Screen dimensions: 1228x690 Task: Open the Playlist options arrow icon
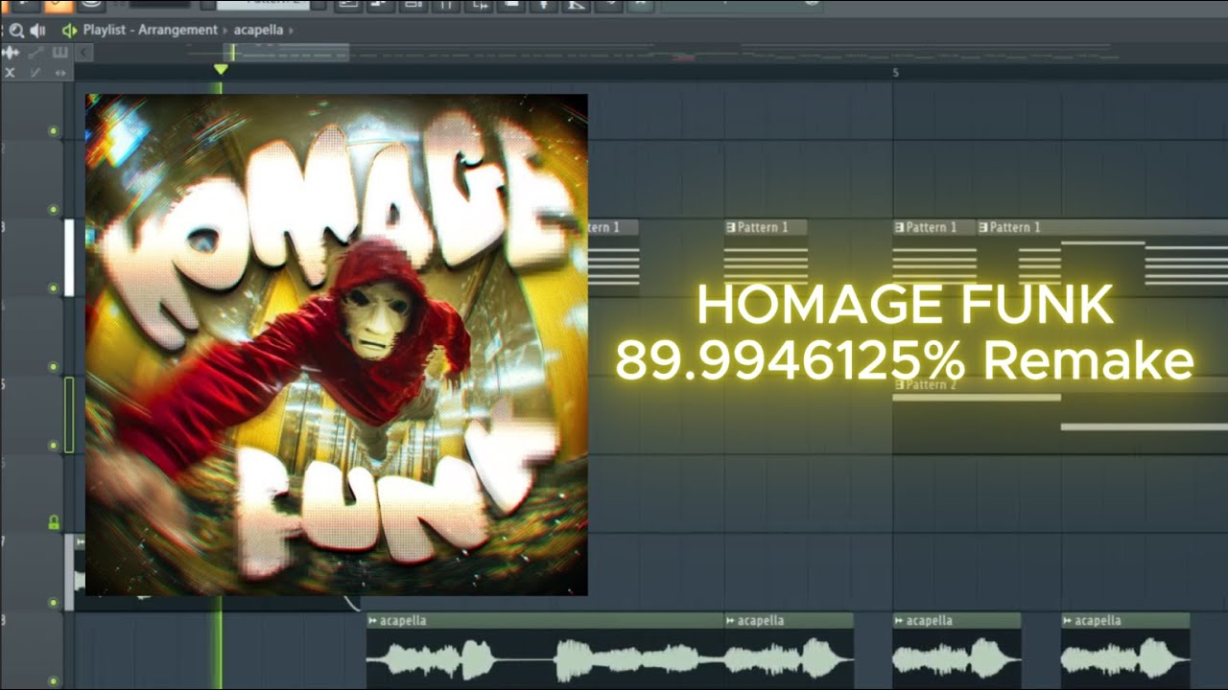point(69,31)
